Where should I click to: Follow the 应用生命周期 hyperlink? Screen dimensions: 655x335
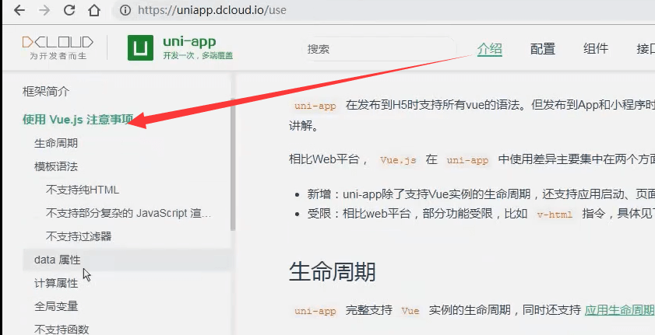click(619, 310)
